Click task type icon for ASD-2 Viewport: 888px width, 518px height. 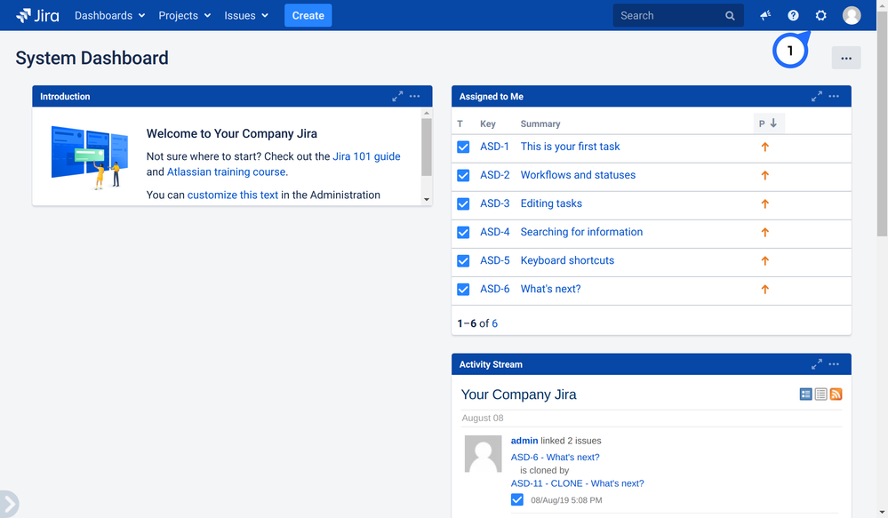coord(463,176)
